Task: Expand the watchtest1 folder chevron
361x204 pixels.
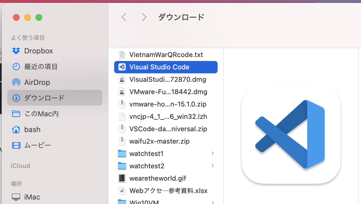Action: point(213,154)
